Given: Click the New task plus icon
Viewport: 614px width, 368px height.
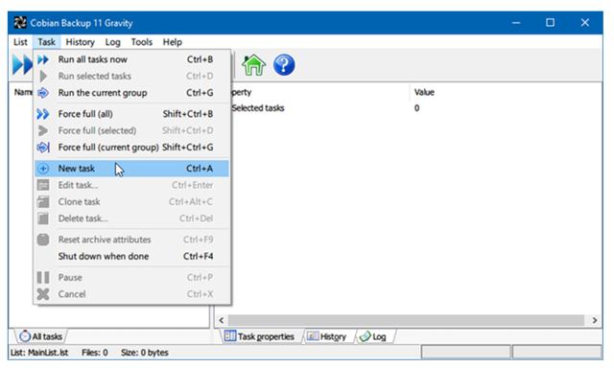Looking at the screenshot, I should pos(43,169).
